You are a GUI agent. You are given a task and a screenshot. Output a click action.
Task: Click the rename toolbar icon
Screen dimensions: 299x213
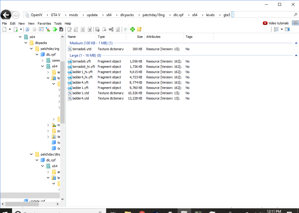pos(111,29)
